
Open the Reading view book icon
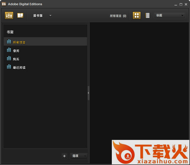pos(20,16)
